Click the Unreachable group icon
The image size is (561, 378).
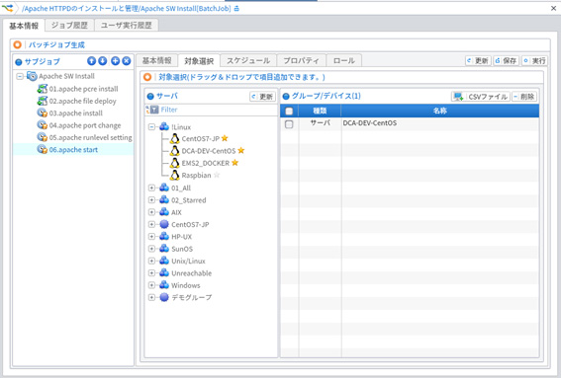point(164,272)
